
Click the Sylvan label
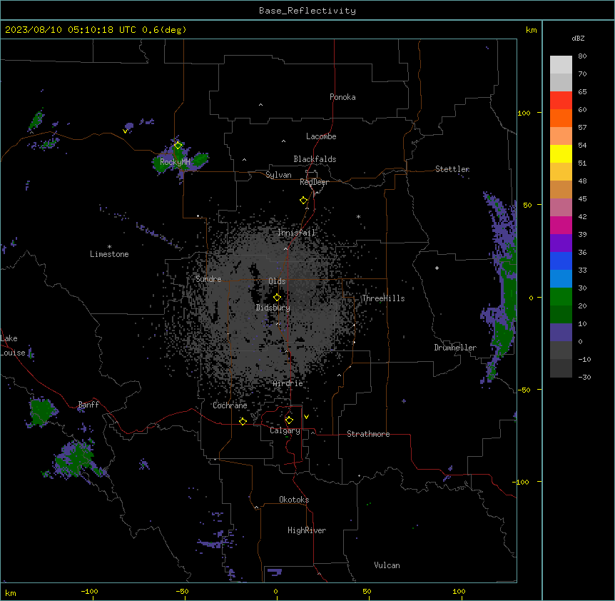[x=278, y=175]
